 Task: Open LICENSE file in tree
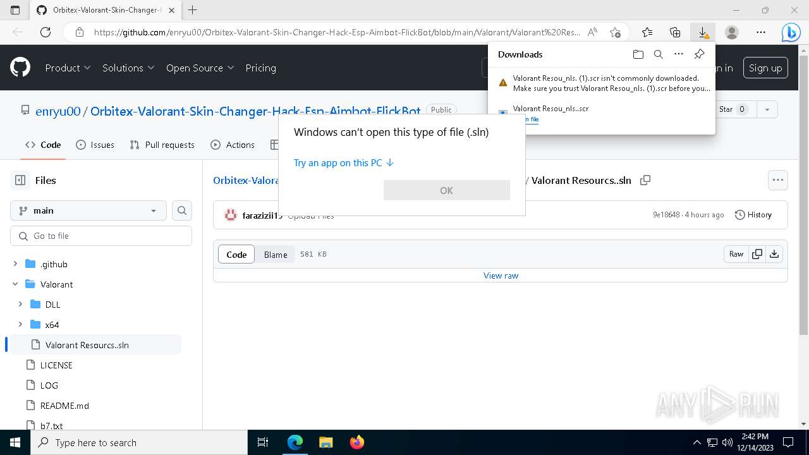(x=56, y=365)
